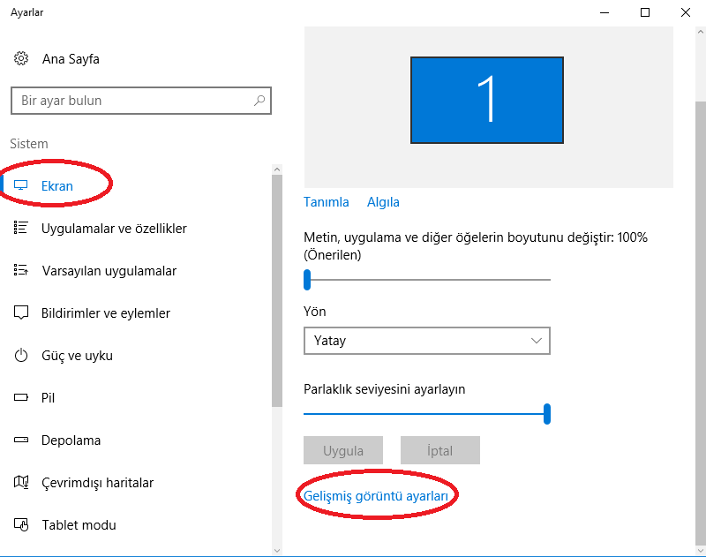Click the Ana Sayfa gear icon
The image size is (706, 557).
21,58
